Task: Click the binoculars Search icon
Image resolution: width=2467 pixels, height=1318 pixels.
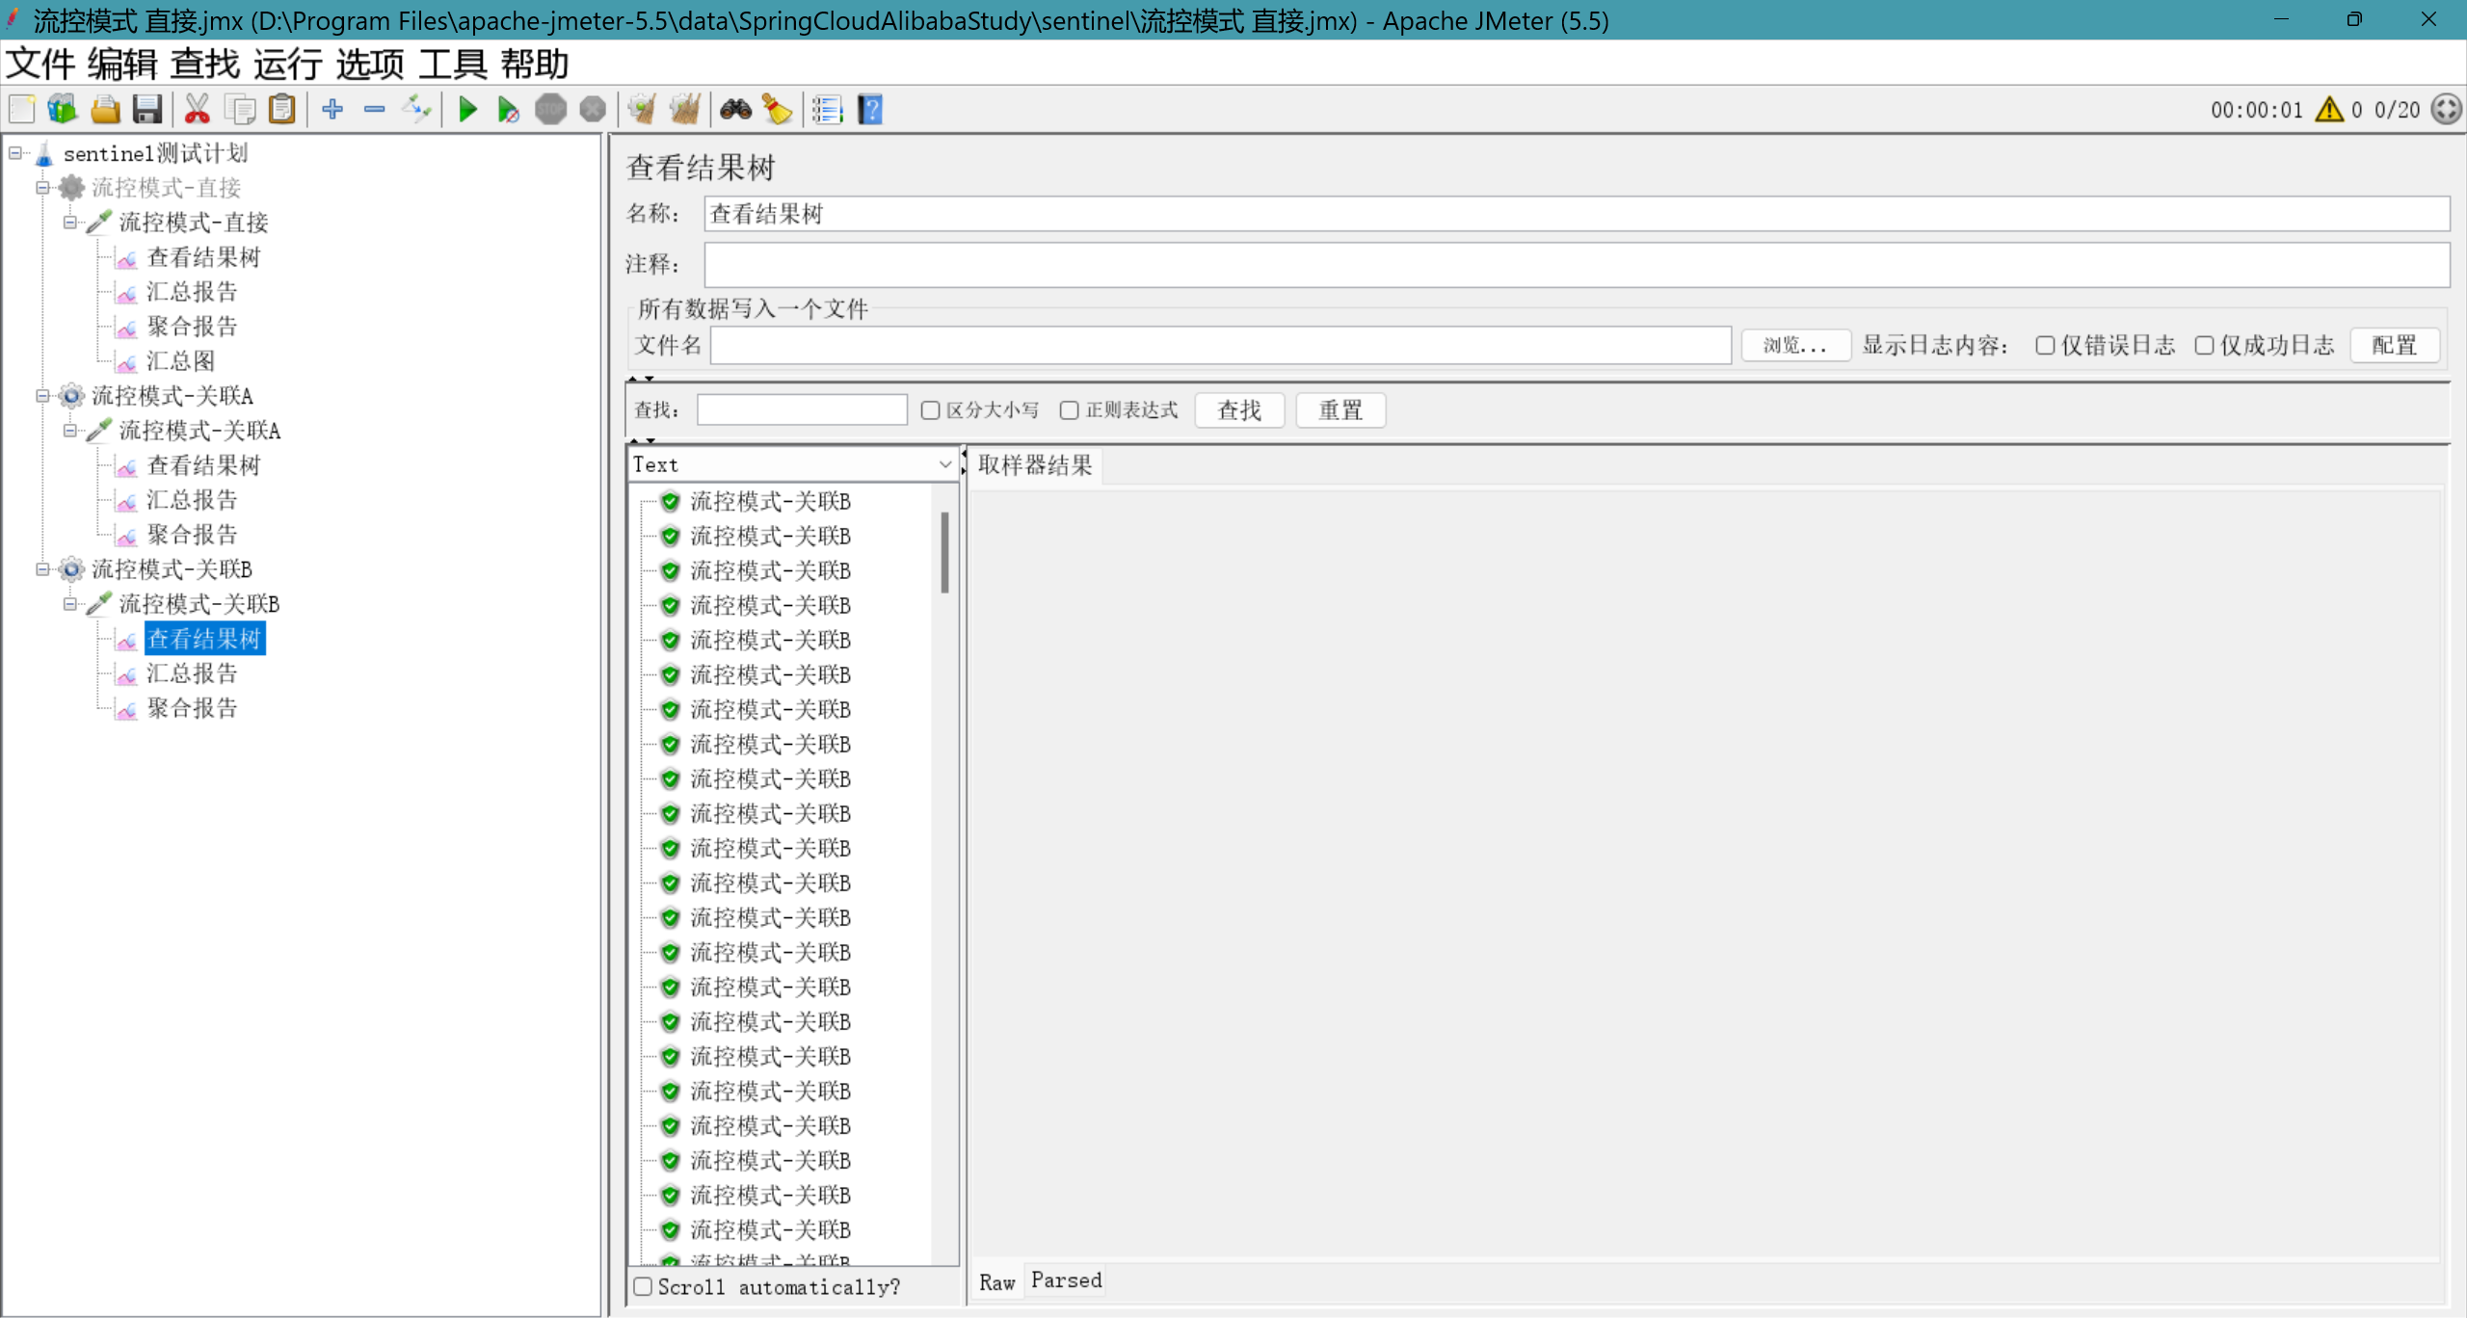Action: click(x=735, y=110)
